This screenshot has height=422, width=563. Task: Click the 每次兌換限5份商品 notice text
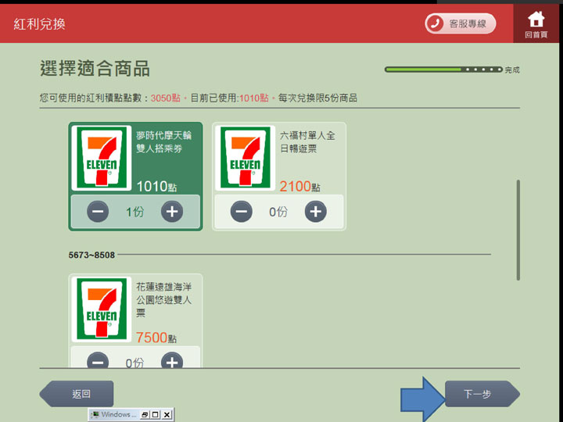317,98
